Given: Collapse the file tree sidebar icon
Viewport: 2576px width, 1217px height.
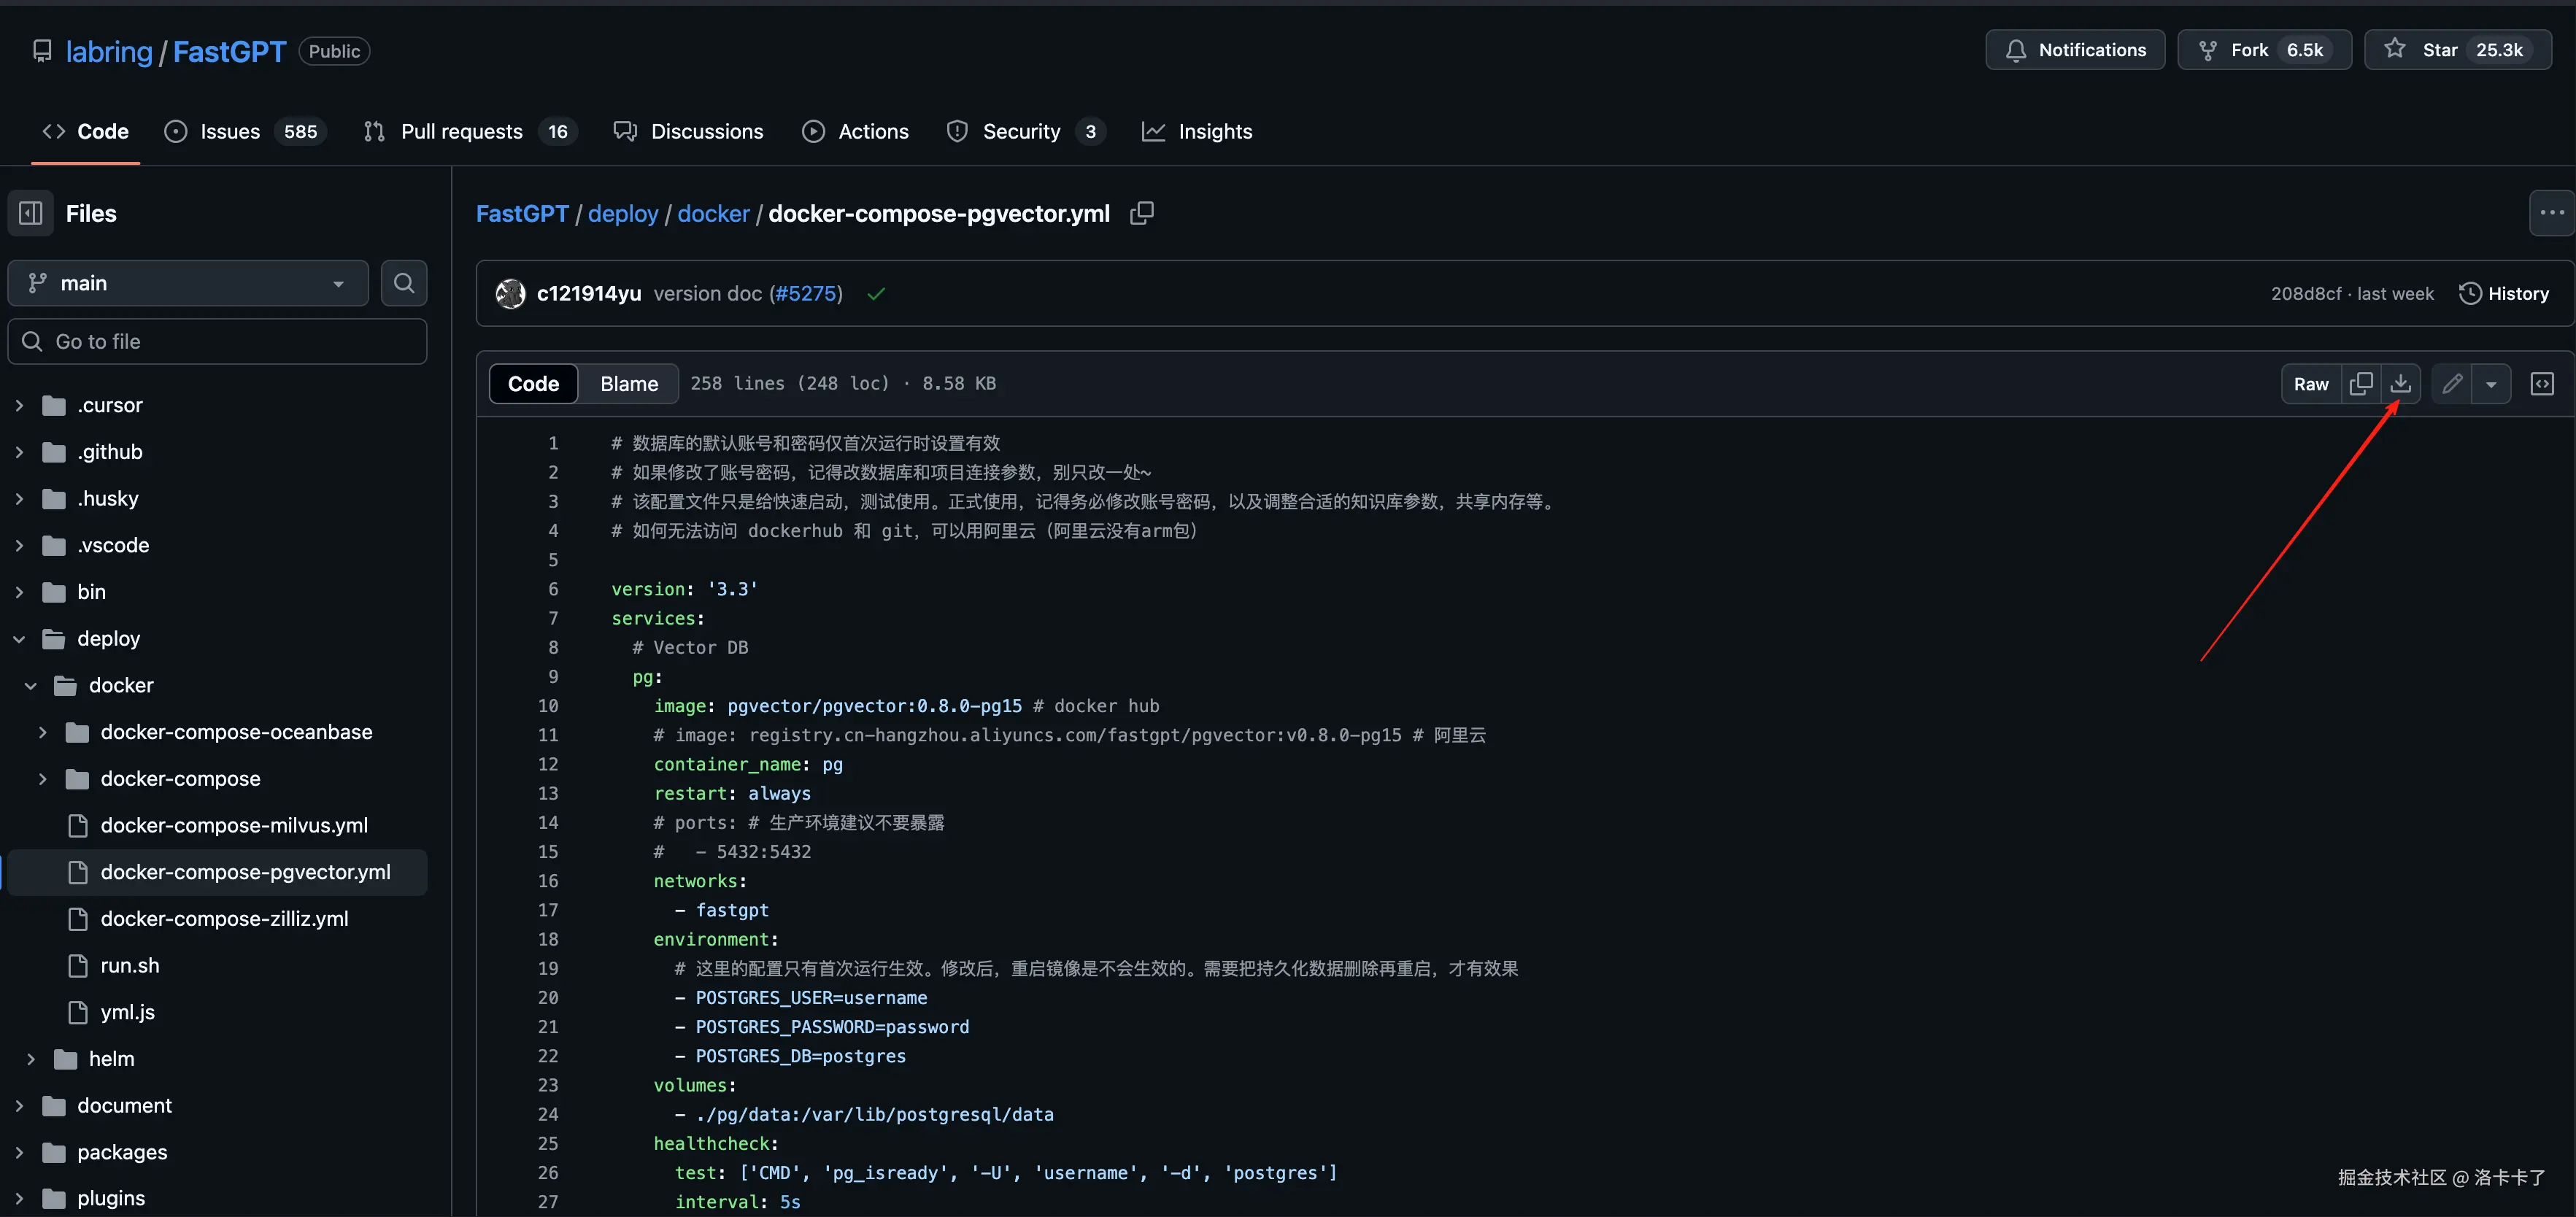Looking at the screenshot, I should point(31,213).
